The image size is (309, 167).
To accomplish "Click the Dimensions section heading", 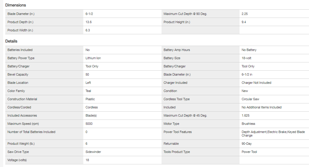I will [16, 5].
